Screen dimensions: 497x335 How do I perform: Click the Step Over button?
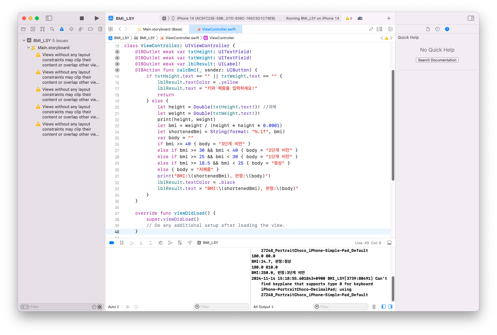coord(131,243)
